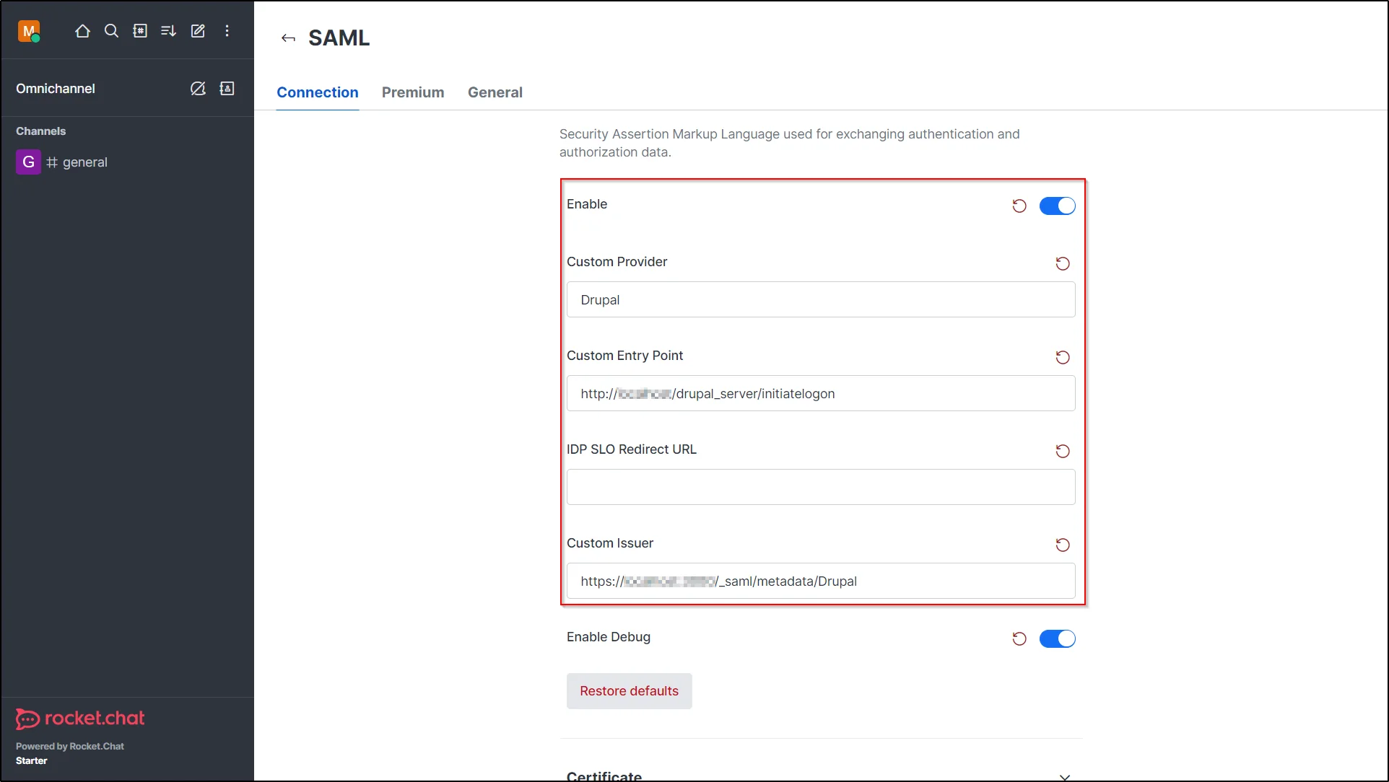Click the Starter plan label
This screenshot has width=1389, height=782.
pyautogui.click(x=32, y=761)
